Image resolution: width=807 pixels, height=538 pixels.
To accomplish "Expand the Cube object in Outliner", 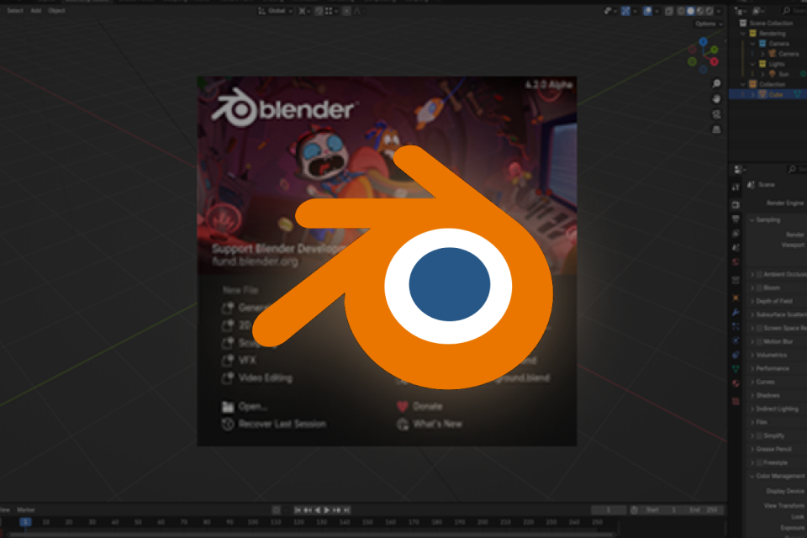I will 753,94.
